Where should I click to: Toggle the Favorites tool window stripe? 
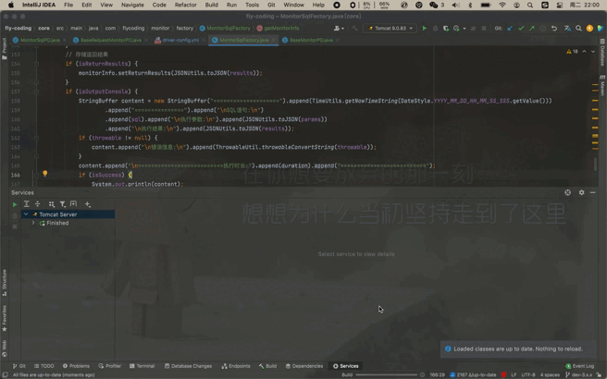[5, 318]
